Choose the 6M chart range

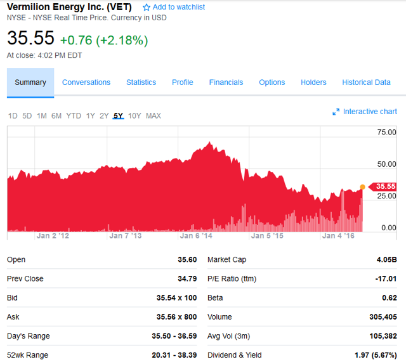[x=56, y=115]
